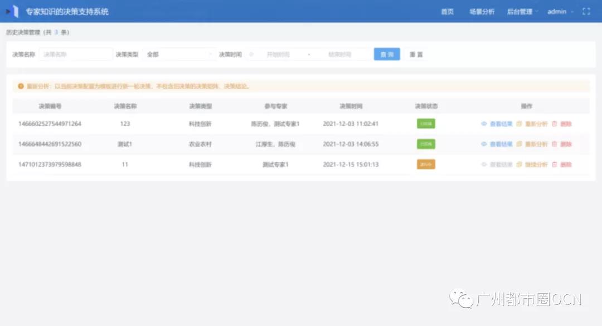
Task: Click 查看结果 link for decision 测试1
Action: (501, 144)
